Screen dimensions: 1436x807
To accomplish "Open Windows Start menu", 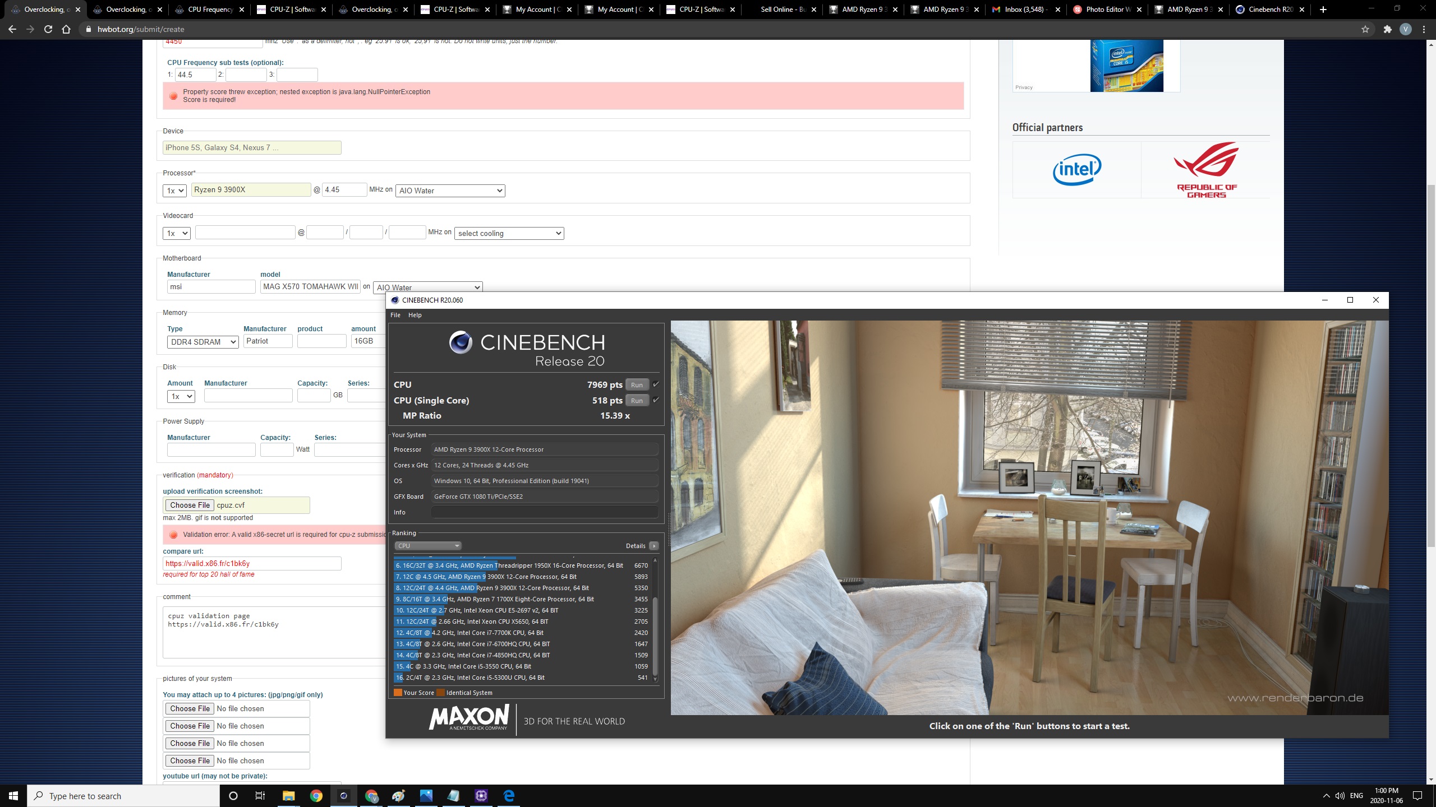I will click(13, 796).
